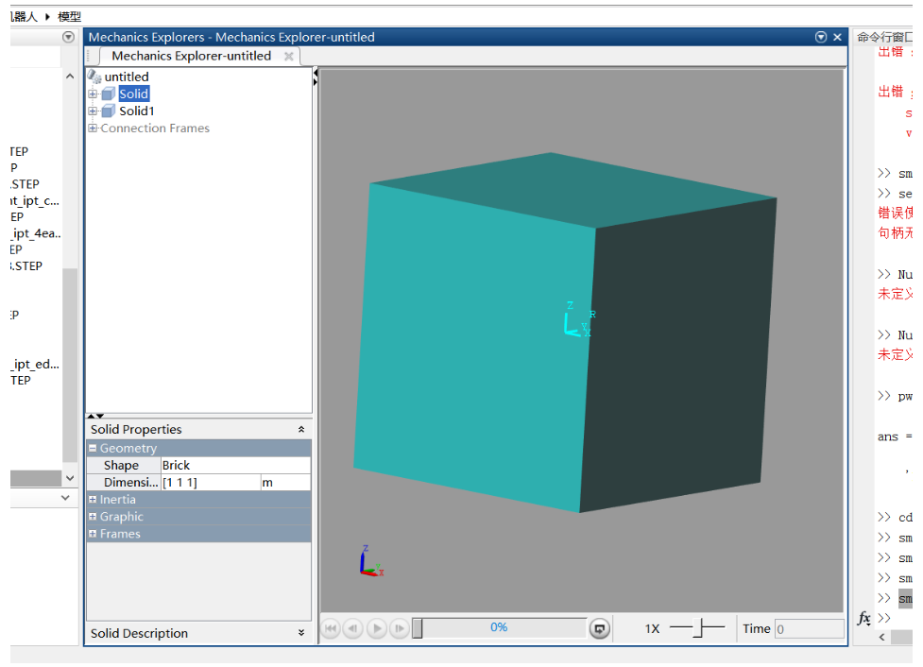Show the Solid Description panel
The image size is (923, 667).
point(301,633)
